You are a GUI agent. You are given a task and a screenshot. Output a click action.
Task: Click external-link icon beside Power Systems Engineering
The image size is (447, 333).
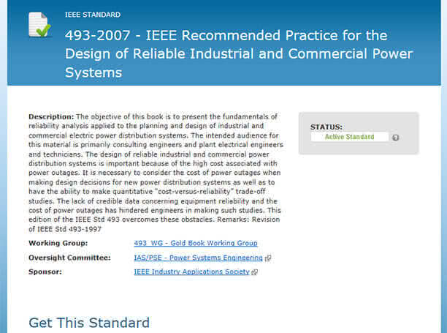pos(267,258)
